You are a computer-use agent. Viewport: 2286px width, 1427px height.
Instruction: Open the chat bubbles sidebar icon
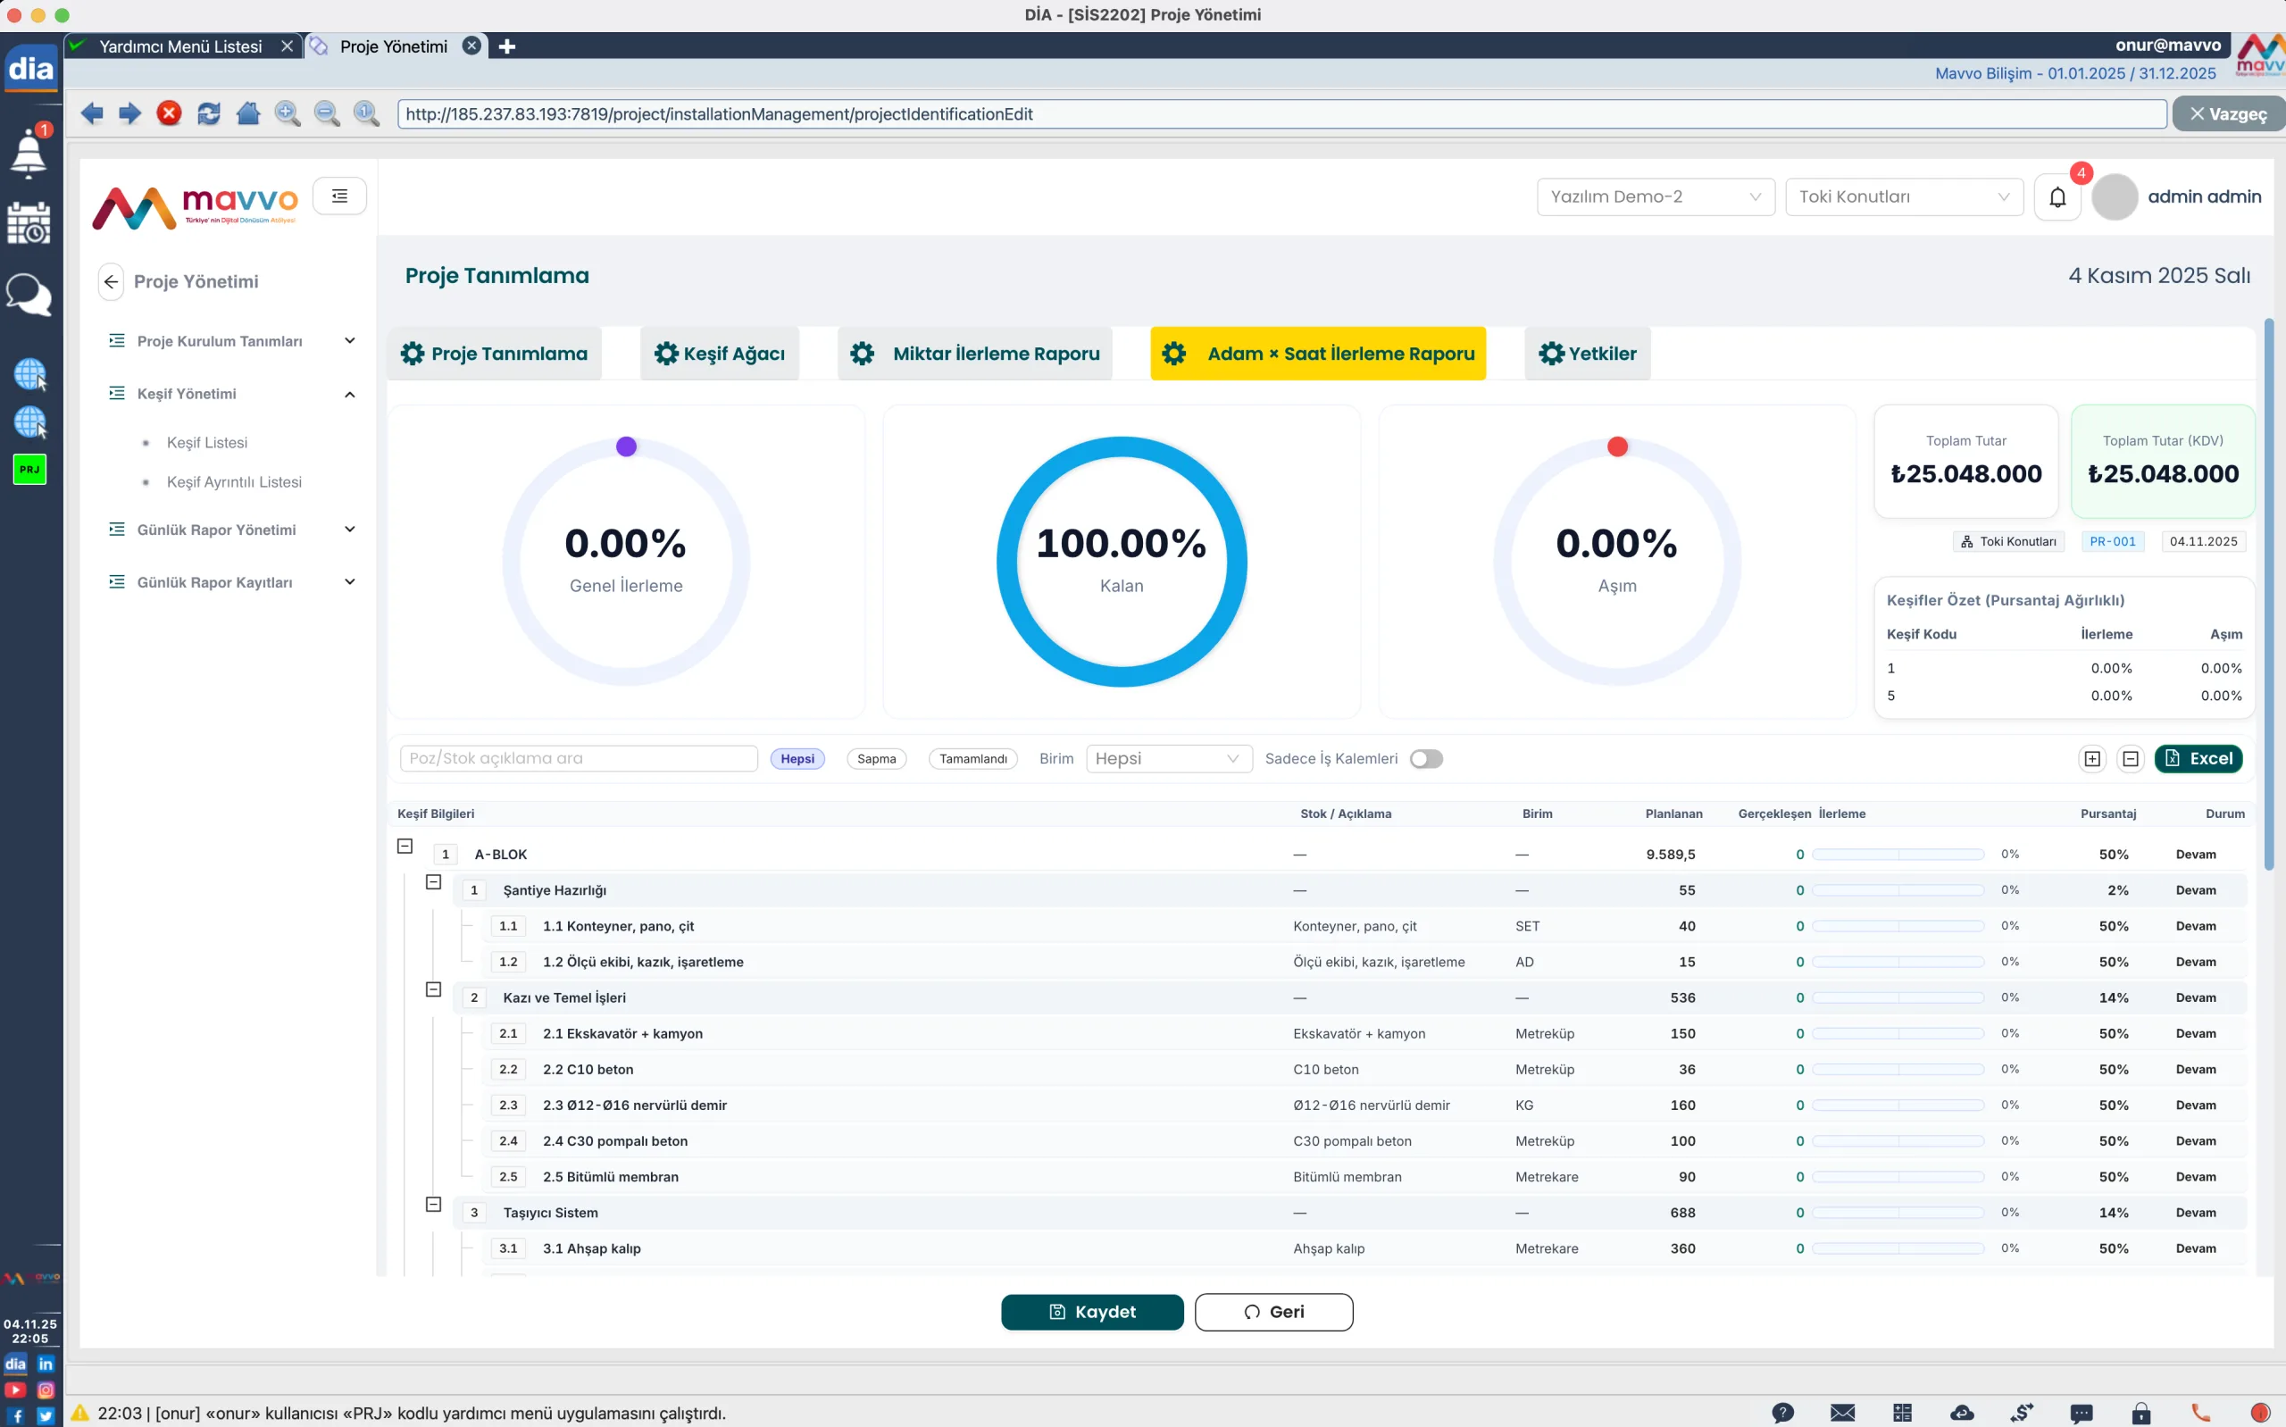tap(29, 295)
